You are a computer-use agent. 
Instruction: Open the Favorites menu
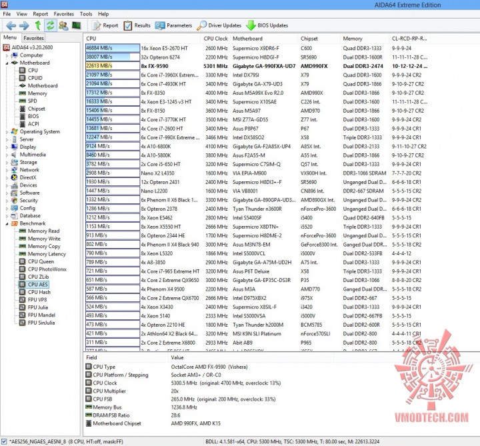pyautogui.click(x=64, y=14)
